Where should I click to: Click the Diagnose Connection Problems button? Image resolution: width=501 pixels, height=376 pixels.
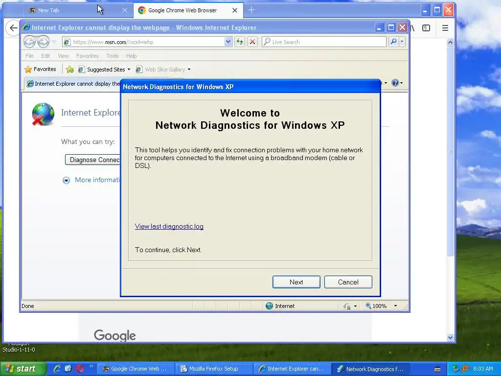tap(92, 160)
